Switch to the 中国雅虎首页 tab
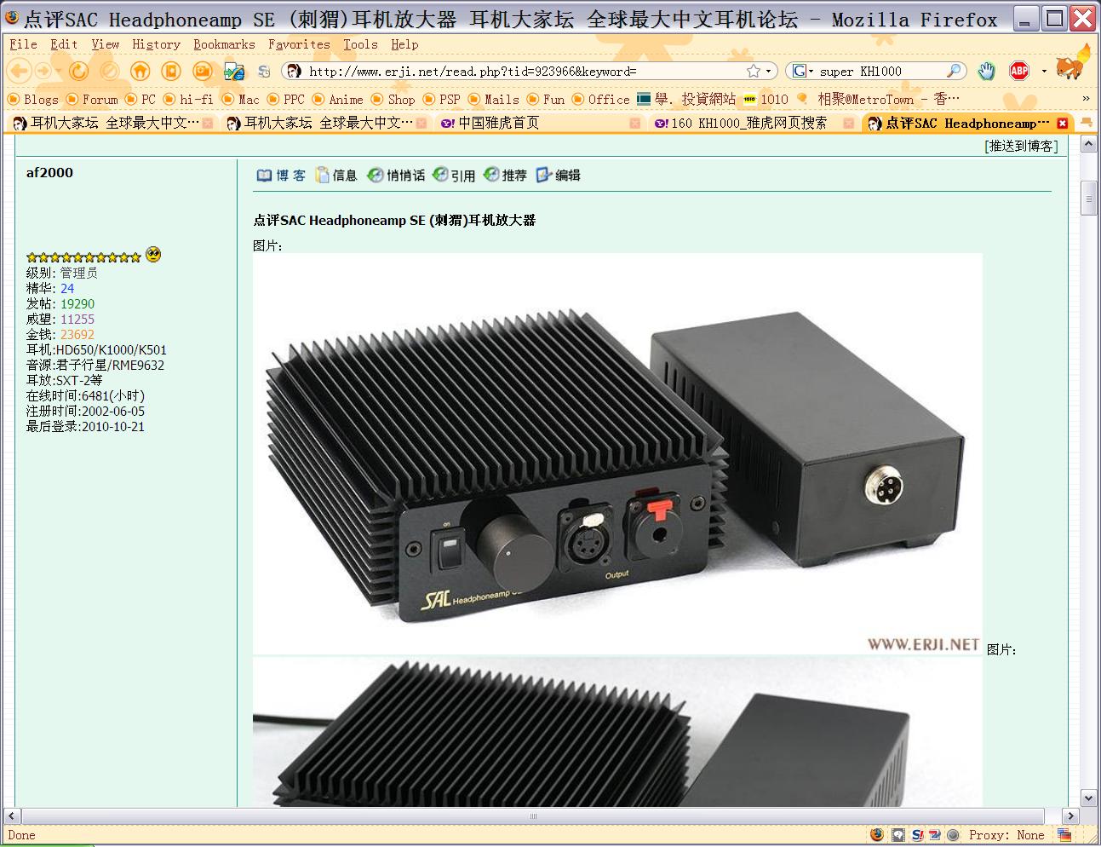This screenshot has height=847, width=1101. tap(539, 124)
